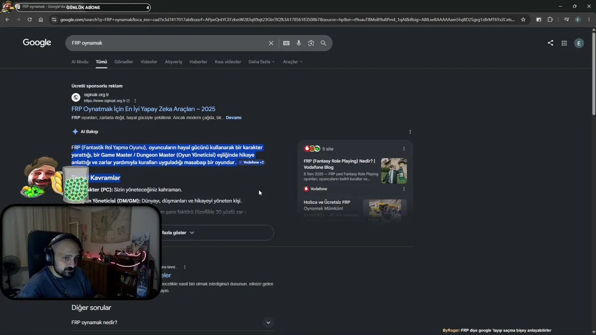Open the browser profile button in toolbar
This screenshot has height=335, width=596.
(578, 20)
